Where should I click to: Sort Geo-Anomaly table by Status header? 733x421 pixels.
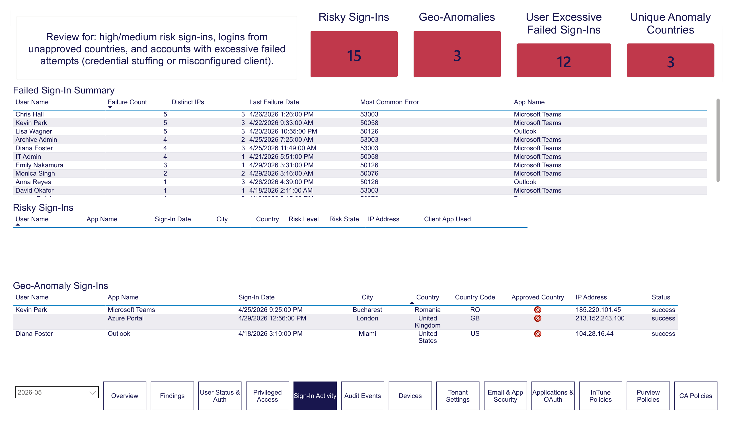point(661,297)
